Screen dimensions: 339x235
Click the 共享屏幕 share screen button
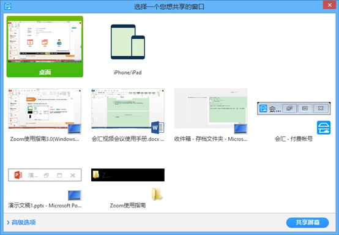[307, 223]
